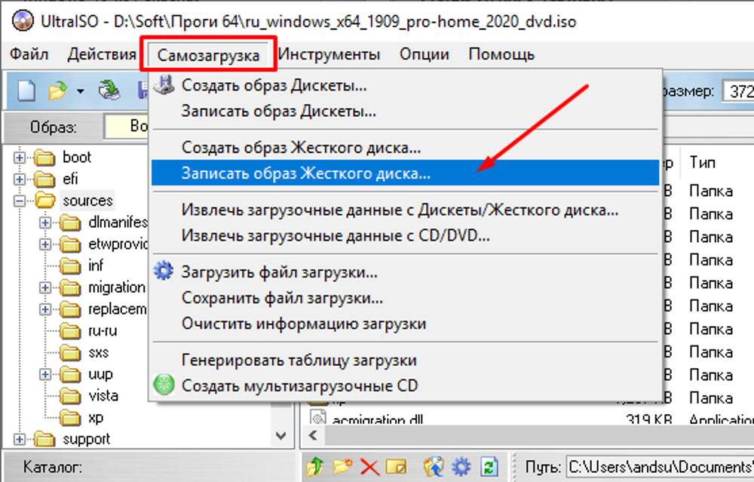Open an ISO file using the folder icon

(x=57, y=90)
